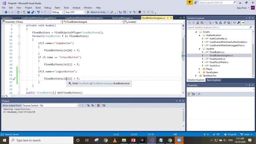Click the Undo arrow icon

point(38,12)
